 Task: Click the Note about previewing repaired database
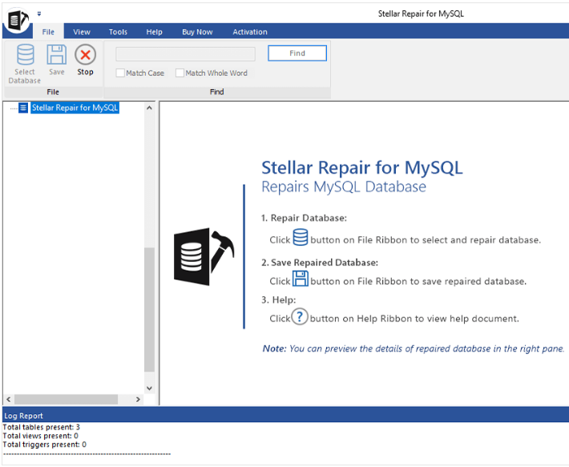[414, 348]
